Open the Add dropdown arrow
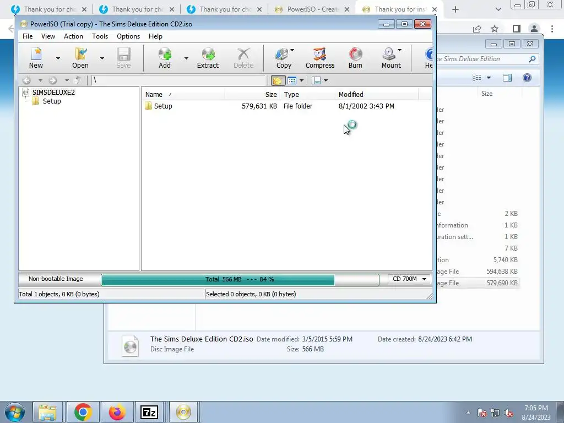 coord(186,58)
